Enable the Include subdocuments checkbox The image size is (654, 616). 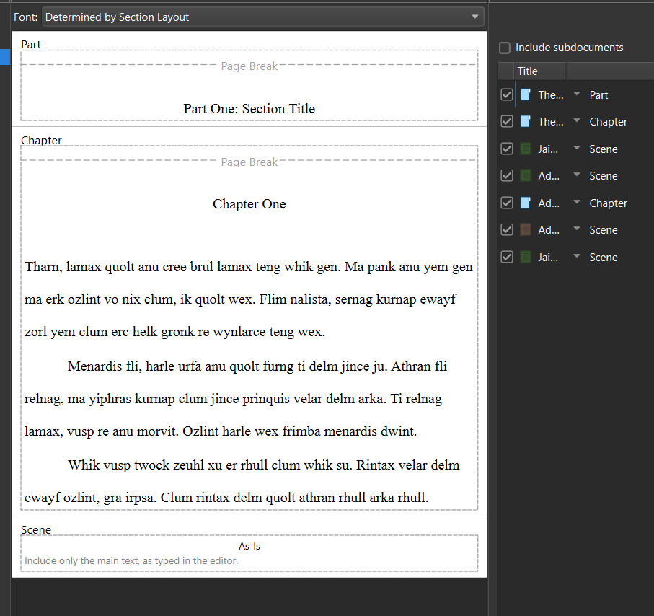[x=505, y=48]
